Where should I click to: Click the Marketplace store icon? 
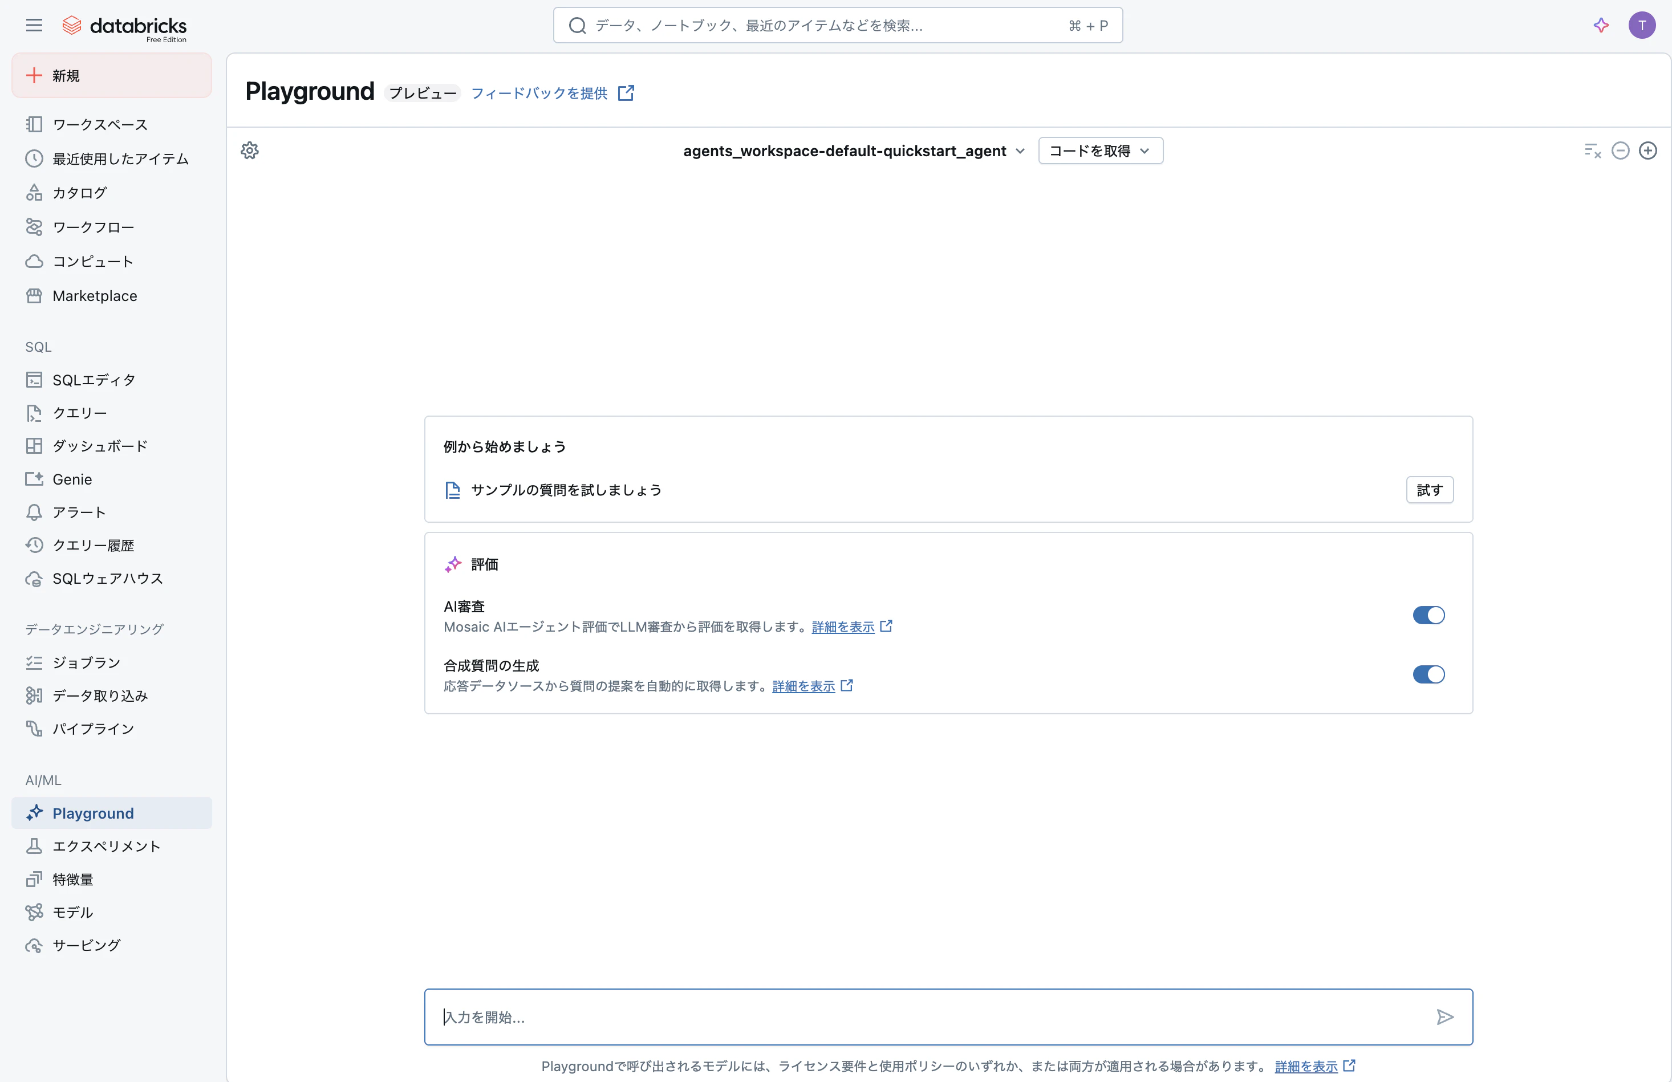pyautogui.click(x=34, y=296)
